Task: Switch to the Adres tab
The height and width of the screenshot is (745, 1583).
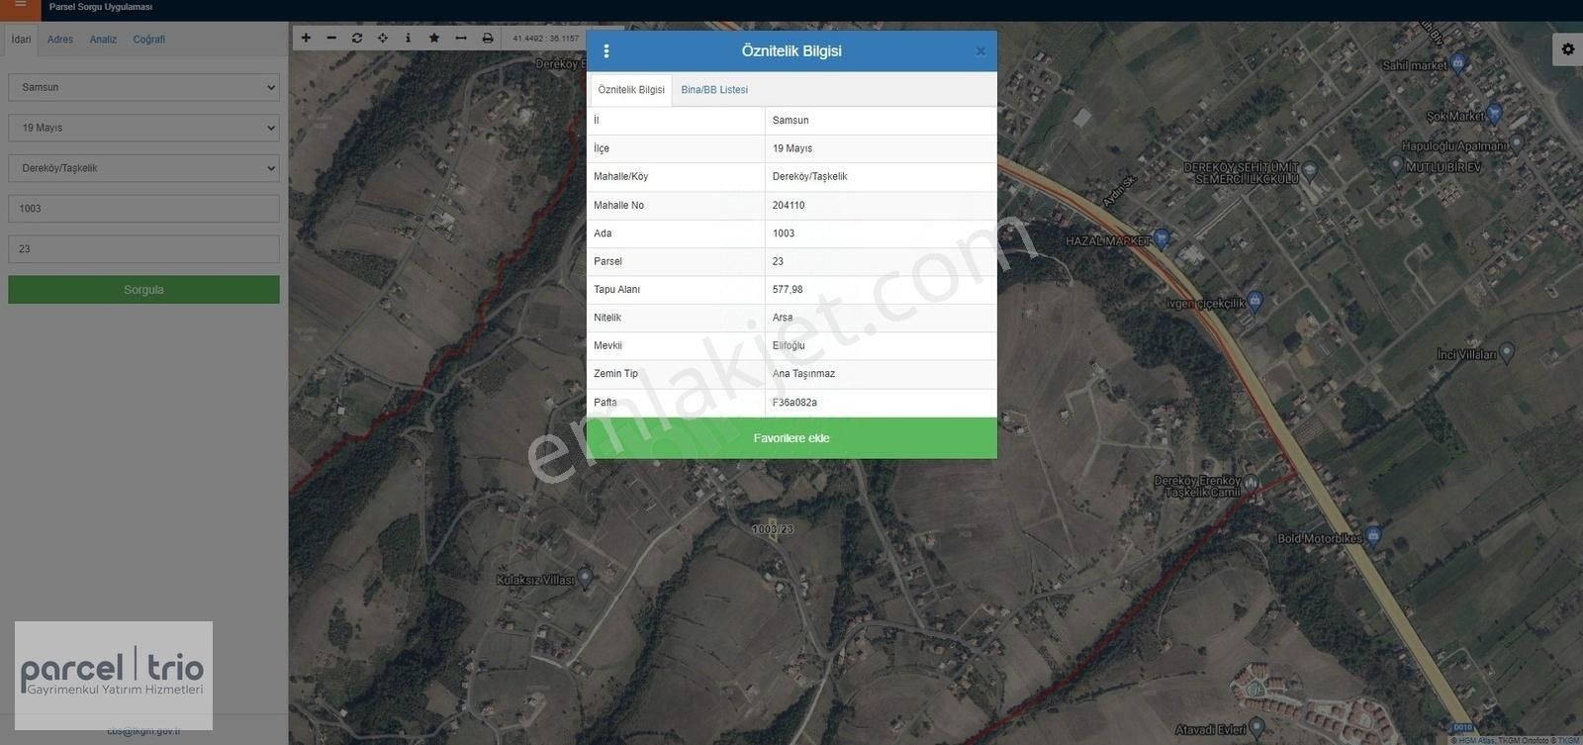Action: [60, 40]
